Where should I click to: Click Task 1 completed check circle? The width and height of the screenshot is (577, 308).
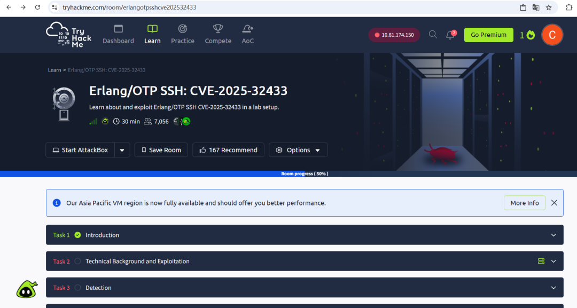[x=77, y=235]
